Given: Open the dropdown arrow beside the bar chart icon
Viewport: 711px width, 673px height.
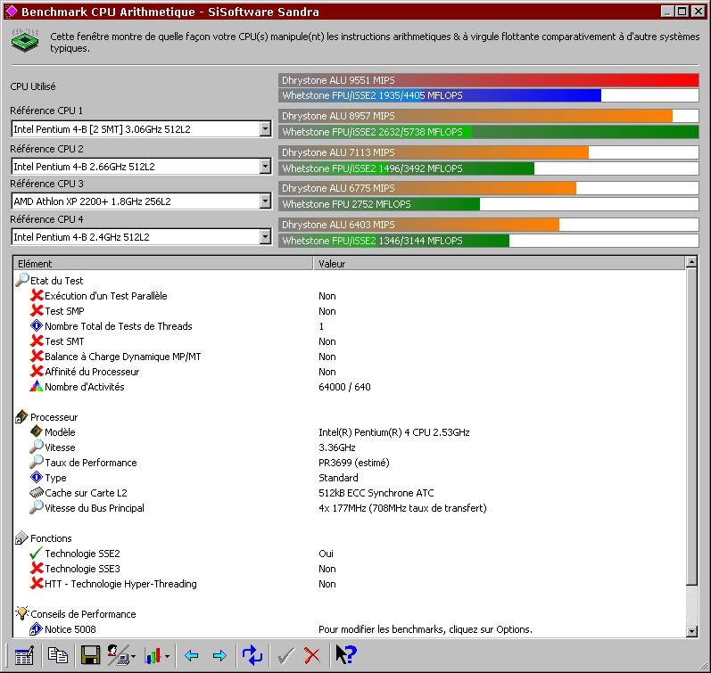Looking at the screenshot, I should [x=168, y=656].
